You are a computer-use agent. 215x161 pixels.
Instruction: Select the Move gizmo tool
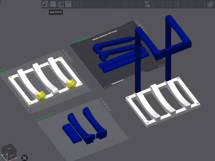(x=87, y=4)
